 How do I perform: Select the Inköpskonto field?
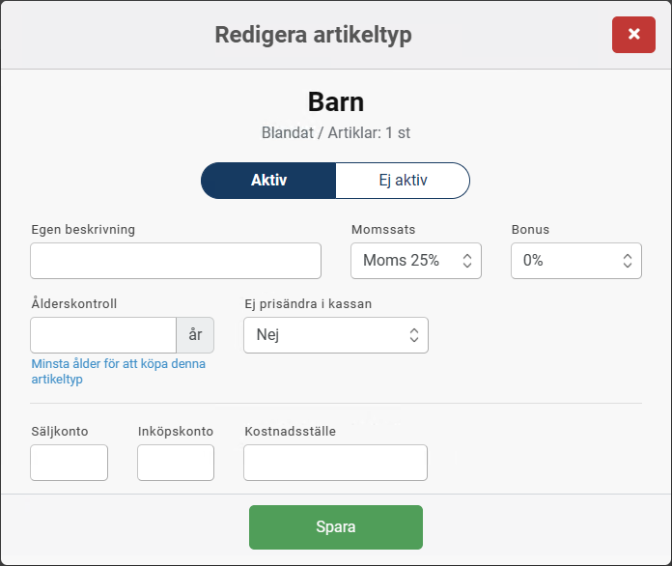tap(176, 463)
